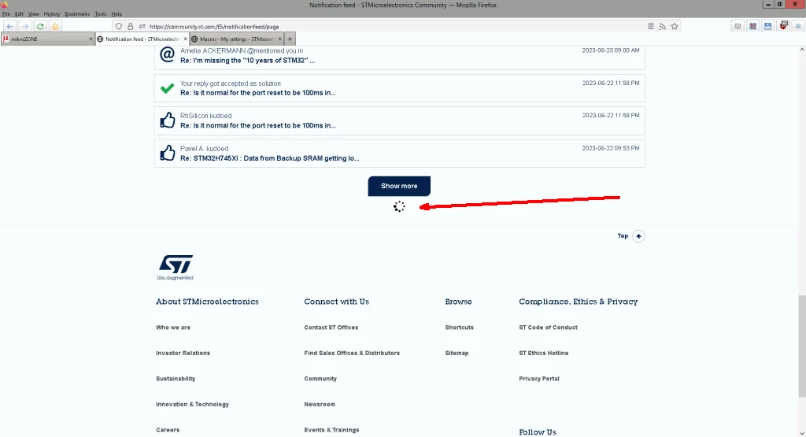Open the red uBlock shield extension icon
Viewport: 806px width, 437px height.
[783, 26]
